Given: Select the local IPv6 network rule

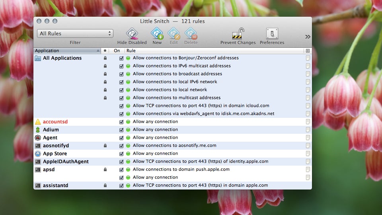Looking at the screenshot, I should (175, 82).
